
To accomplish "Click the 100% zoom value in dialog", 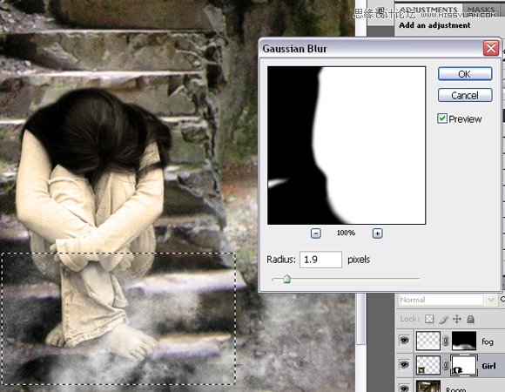I will click(x=346, y=233).
